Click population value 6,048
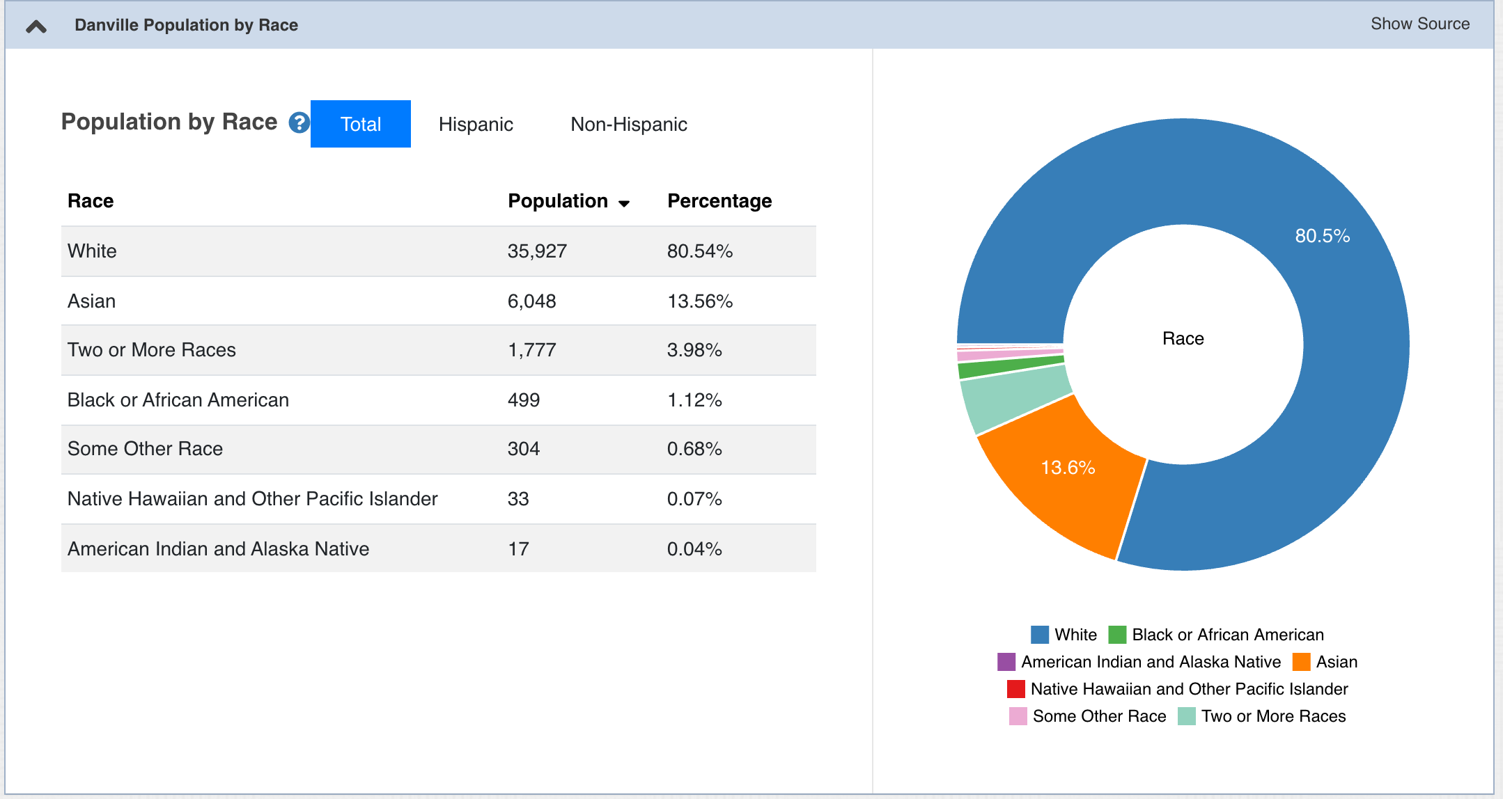The width and height of the screenshot is (1503, 799). pyautogui.click(x=531, y=301)
